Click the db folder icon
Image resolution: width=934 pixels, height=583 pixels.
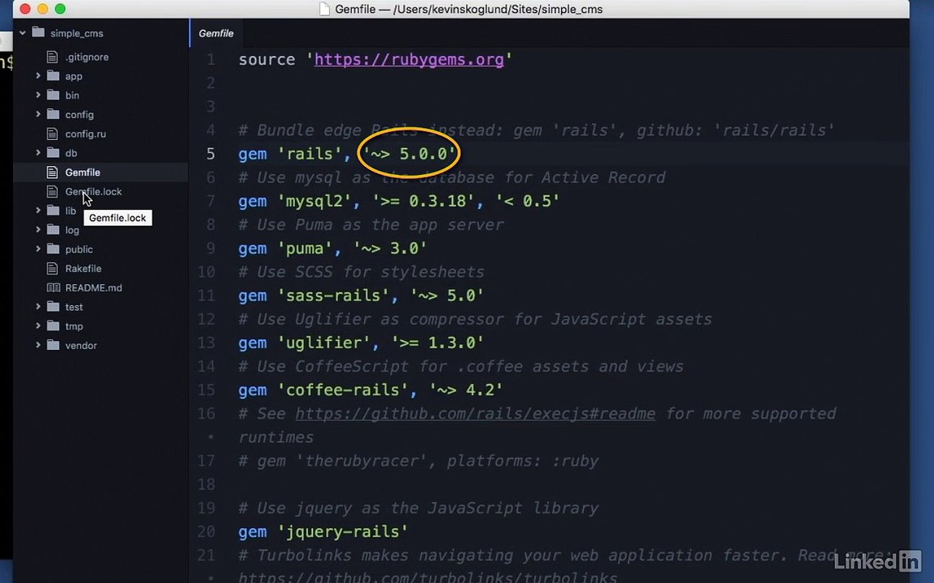[53, 152]
